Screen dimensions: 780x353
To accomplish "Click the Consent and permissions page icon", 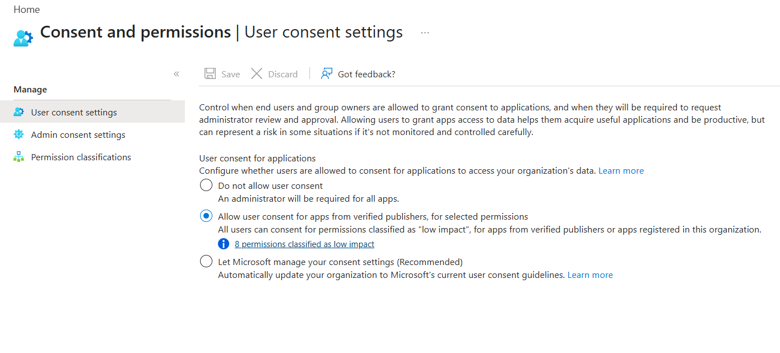I will (22, 37).
